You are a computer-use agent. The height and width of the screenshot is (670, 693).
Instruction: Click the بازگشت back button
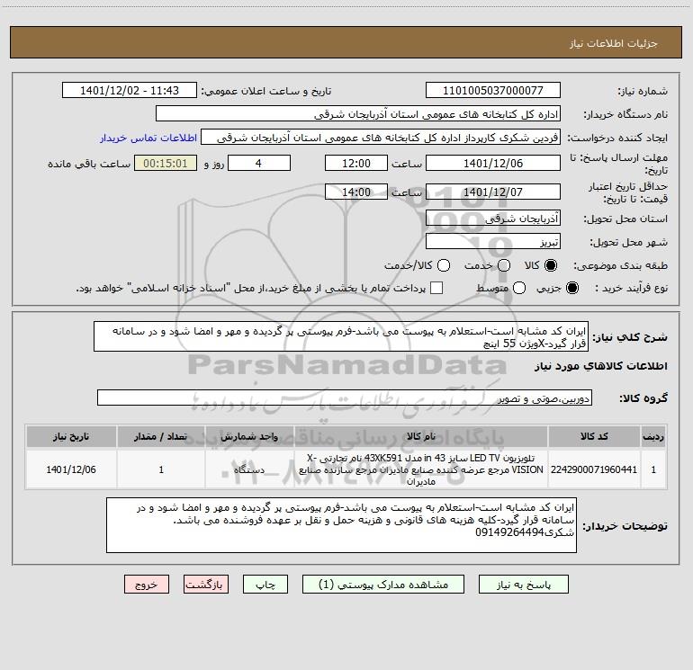coord(206,585)
